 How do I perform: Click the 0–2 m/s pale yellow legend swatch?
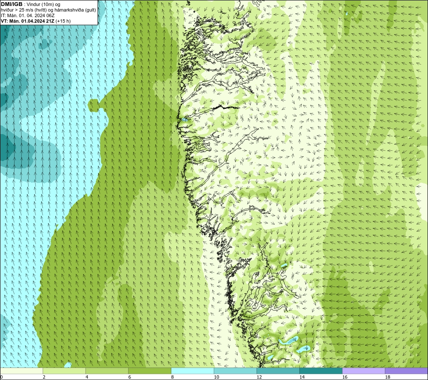pyautogui.click(x=21, y=371)
